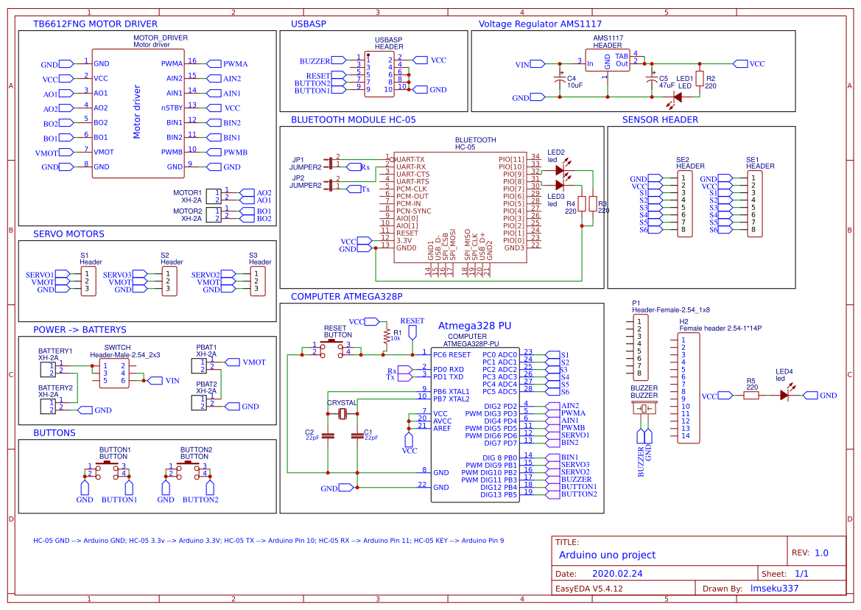Click the SENSOR HEADER section title

661,119
